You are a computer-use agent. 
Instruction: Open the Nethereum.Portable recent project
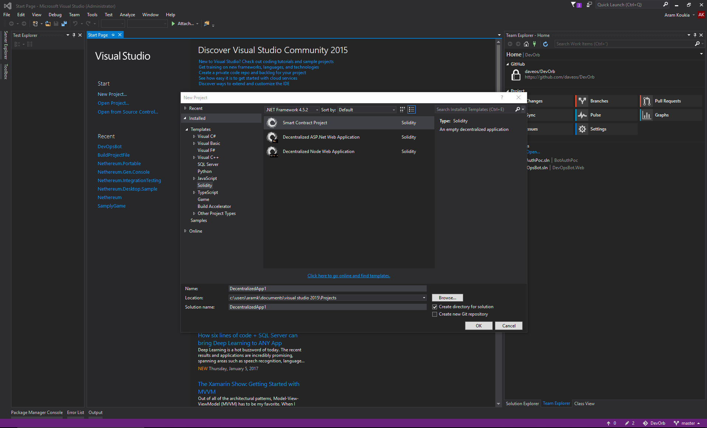click(x=119, y=163)
